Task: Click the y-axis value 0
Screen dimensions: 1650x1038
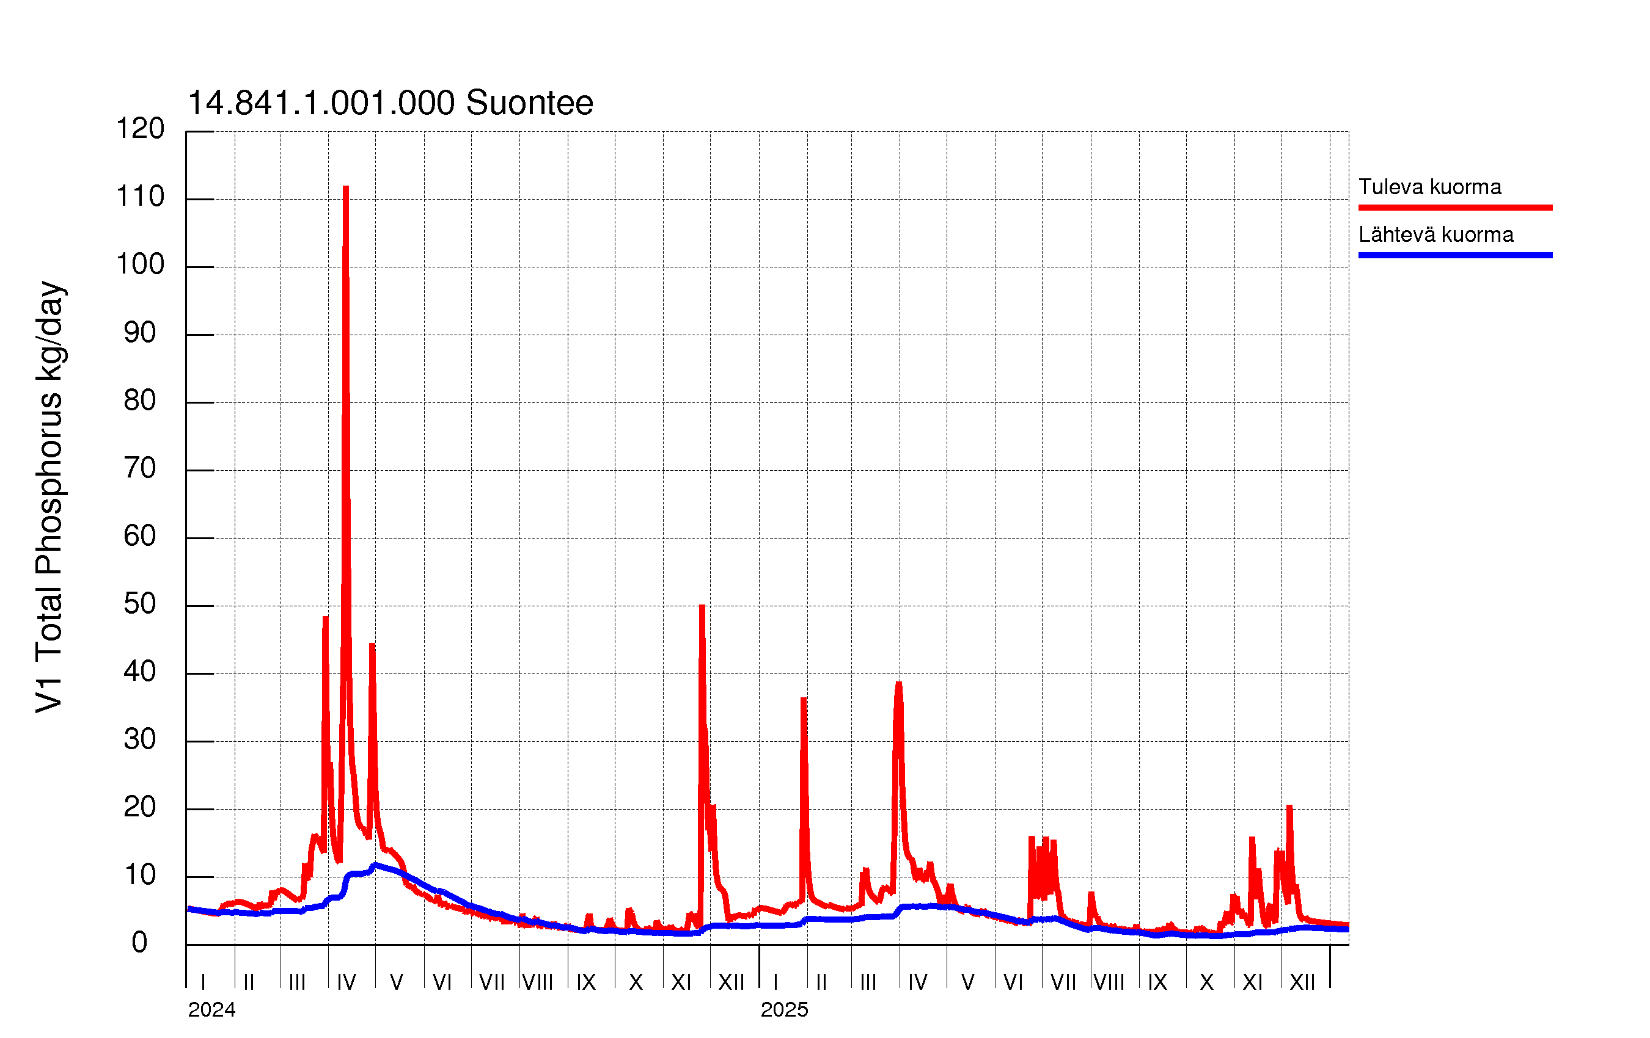Action: point(140,943)
